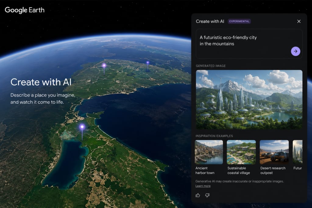Choose the partially visible Futur example thumbnail

pyautogui.click(x=297, y=152)
